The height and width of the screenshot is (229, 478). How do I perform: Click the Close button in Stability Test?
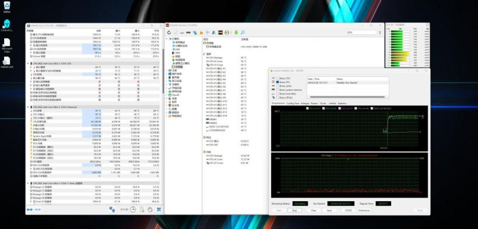(x=420, y=210)
